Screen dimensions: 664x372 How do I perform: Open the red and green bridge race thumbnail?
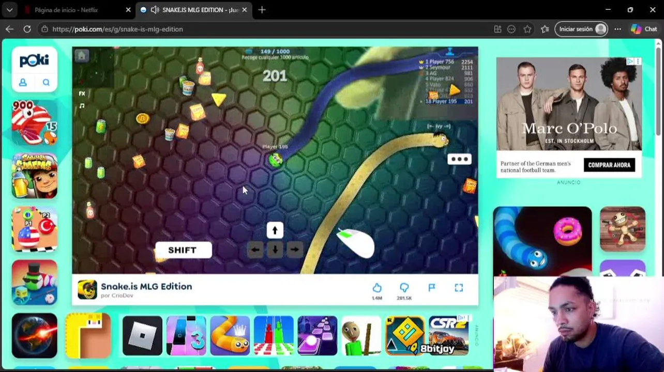point(274,336)
